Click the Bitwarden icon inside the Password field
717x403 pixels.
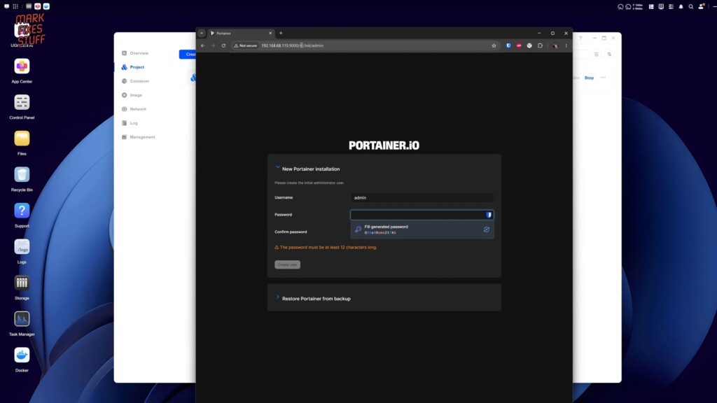489,215
